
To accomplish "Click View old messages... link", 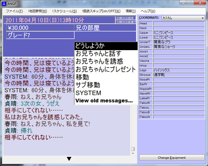I will click(104, 101).
